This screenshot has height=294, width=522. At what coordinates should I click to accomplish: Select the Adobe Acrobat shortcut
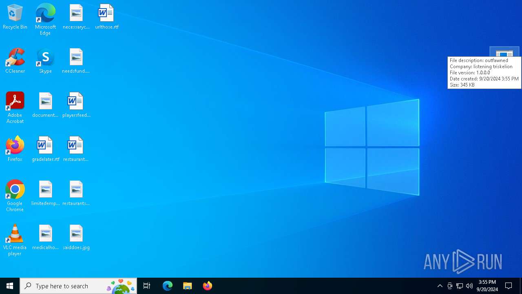click(x=15, y=108)
